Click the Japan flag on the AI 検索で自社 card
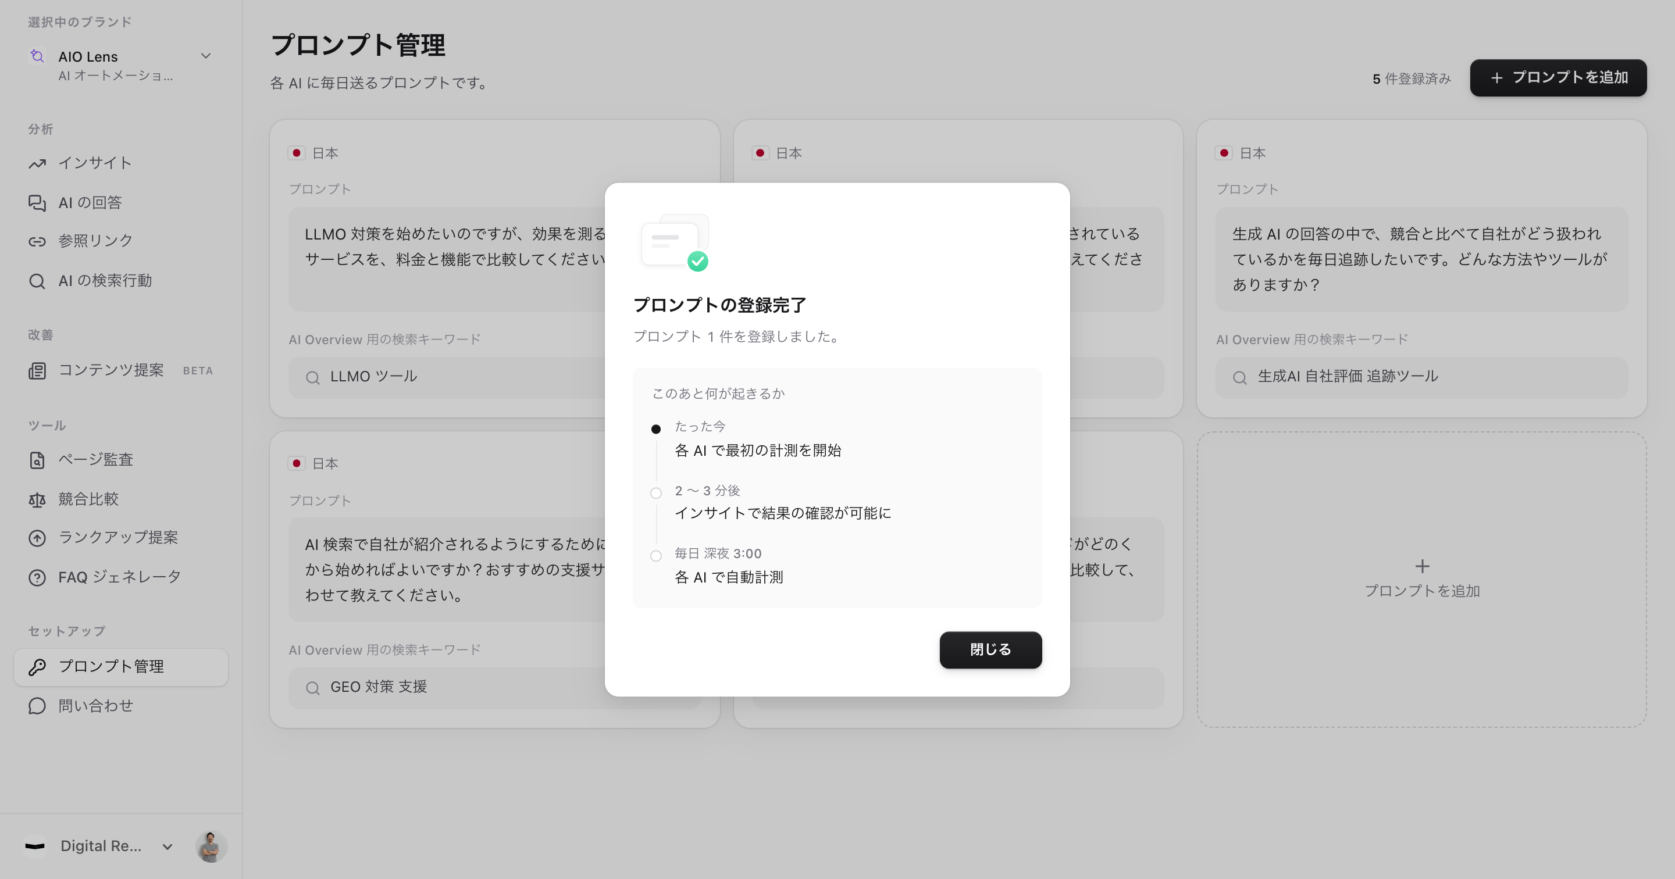The height and width of the screenshot is (879, 1675). pos(297,463)
